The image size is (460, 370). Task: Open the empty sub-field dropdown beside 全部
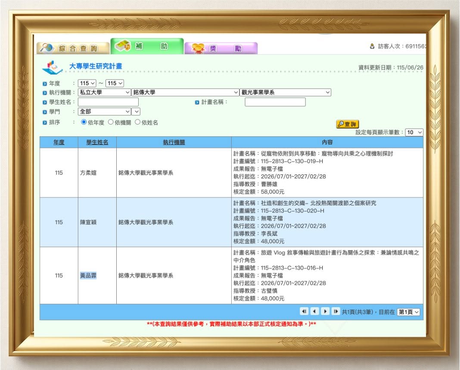coord(136,111)
